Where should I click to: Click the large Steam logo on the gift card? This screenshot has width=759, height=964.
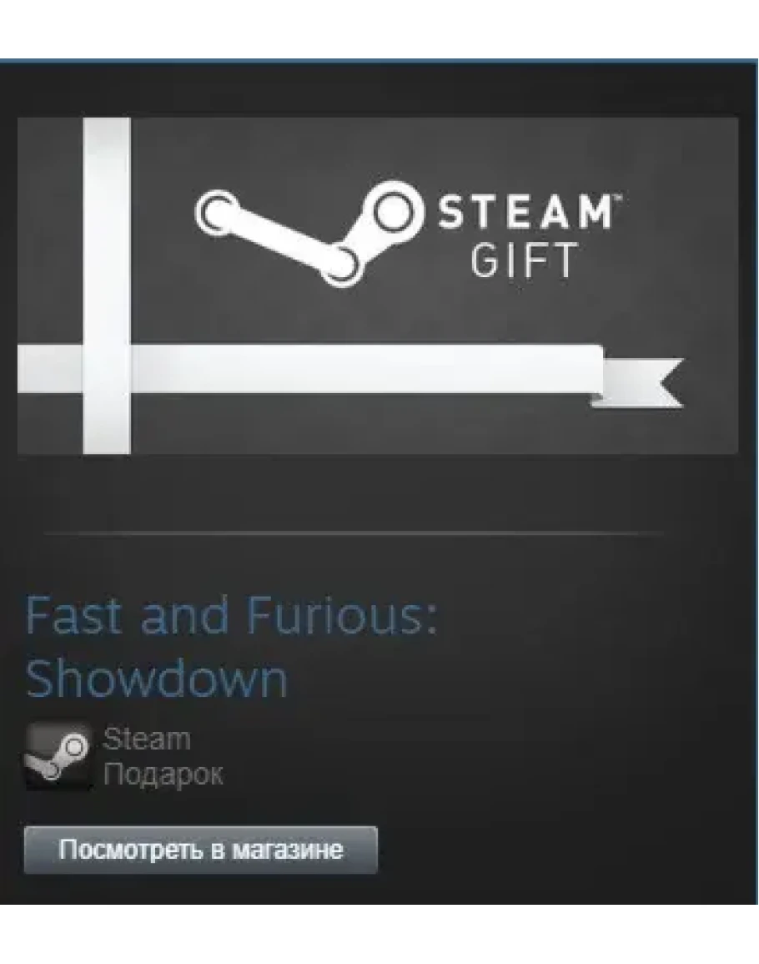click(309, 232)
